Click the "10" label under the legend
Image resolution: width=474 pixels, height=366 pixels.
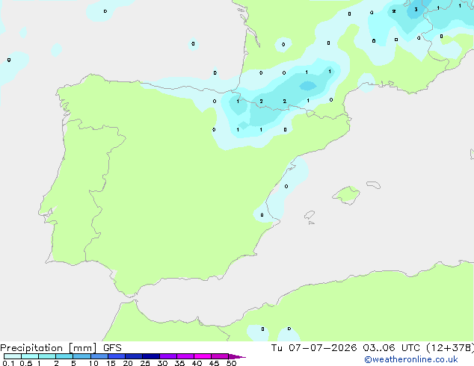point(93,363)
